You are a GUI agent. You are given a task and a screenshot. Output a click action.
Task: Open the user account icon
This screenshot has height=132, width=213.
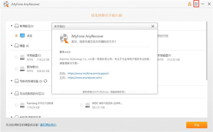click(190, 4)
